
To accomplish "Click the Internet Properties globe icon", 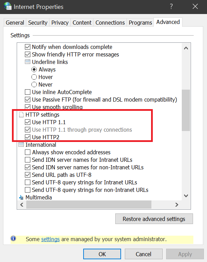I will 8,6.
